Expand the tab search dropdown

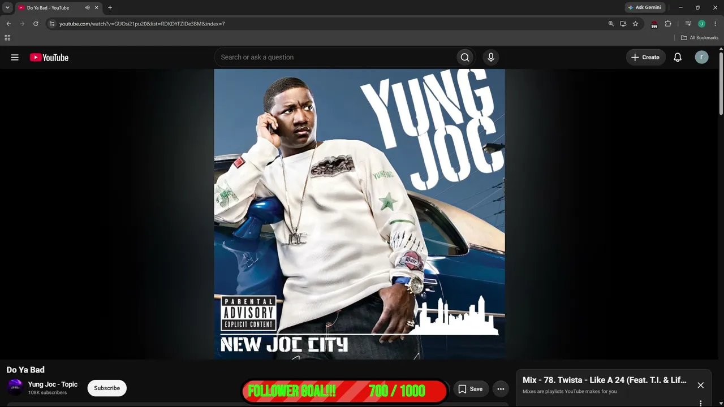coord(7,7)
